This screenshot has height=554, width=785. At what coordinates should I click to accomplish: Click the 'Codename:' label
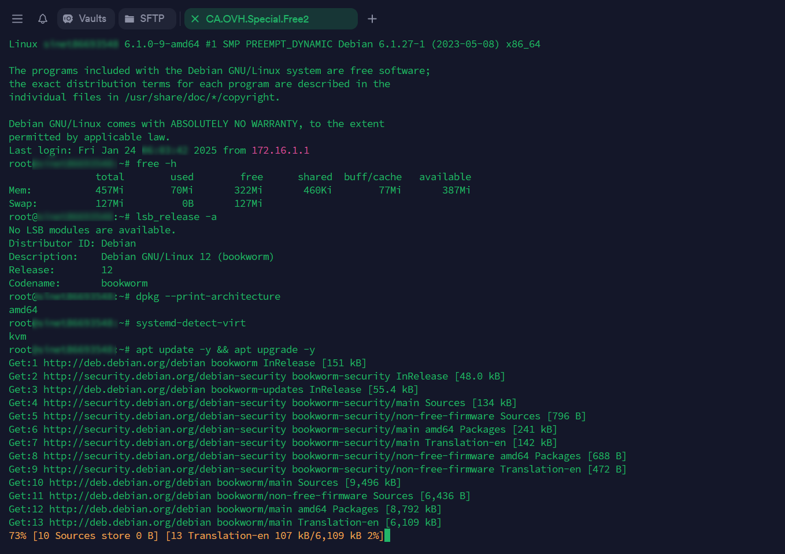pos(35,283)
